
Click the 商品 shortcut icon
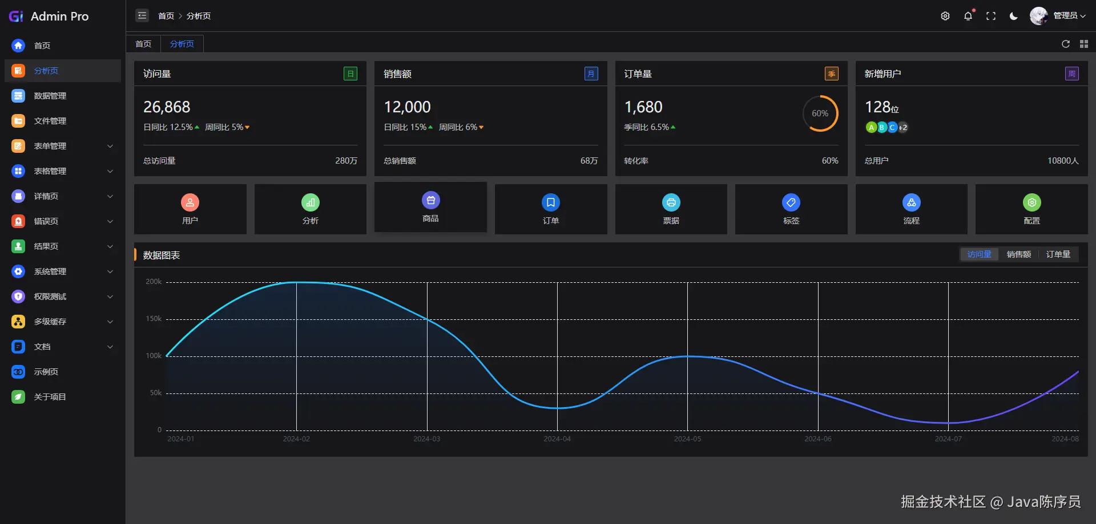click(x=431, y=200)
